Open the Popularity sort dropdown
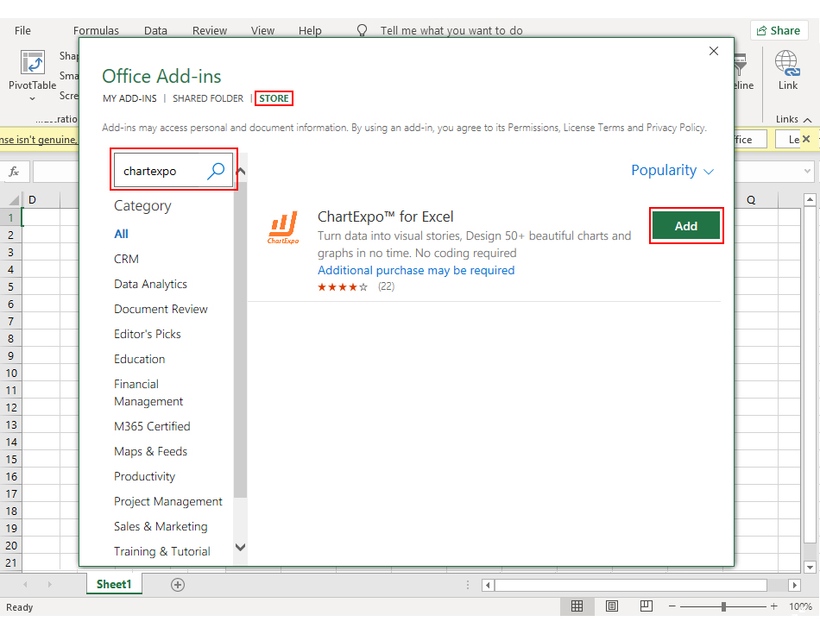Viewport: 820px width, 634px height. coord(672,171)
